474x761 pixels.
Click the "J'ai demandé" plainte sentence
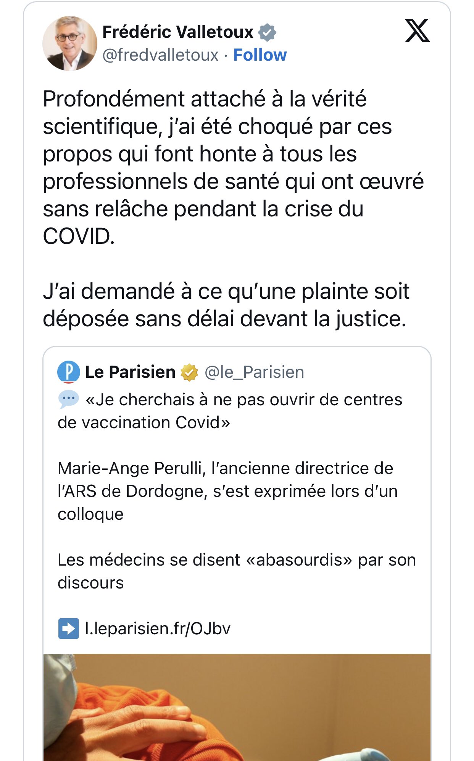tap(226, 305)
